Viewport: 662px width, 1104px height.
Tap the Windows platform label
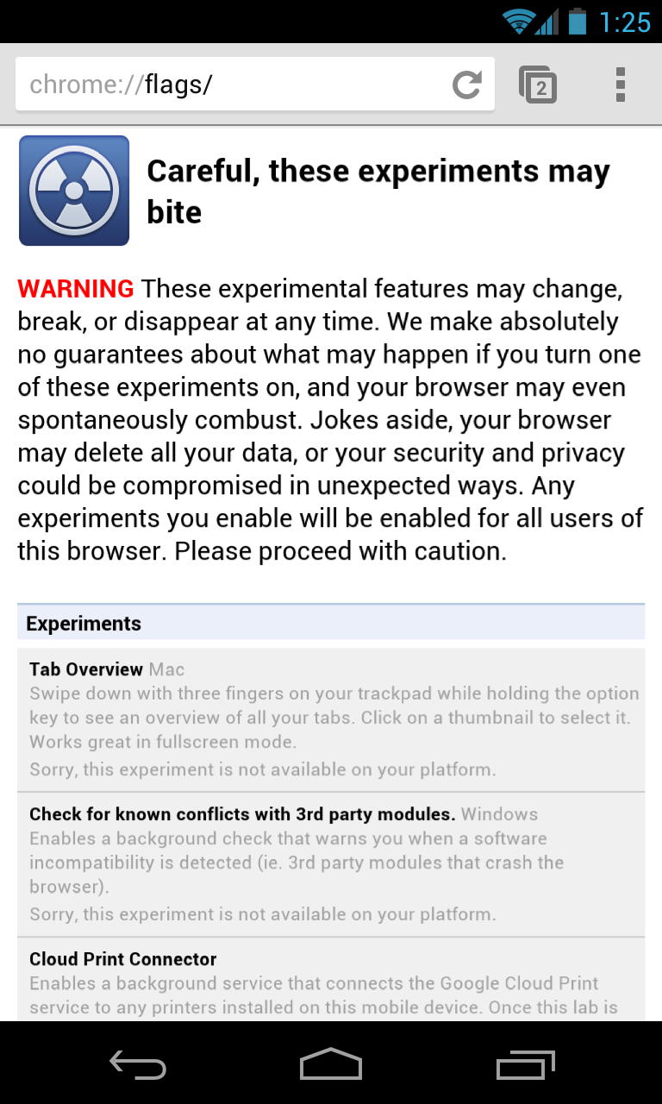click(499, 814)
